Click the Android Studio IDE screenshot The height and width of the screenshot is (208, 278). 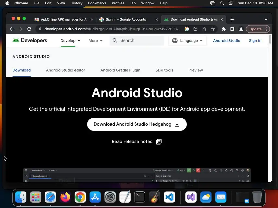click(x=137, y=175)
